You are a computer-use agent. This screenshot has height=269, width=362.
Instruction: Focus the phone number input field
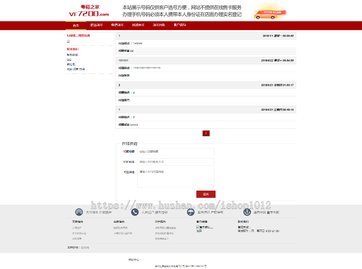(x=176, y=162)
